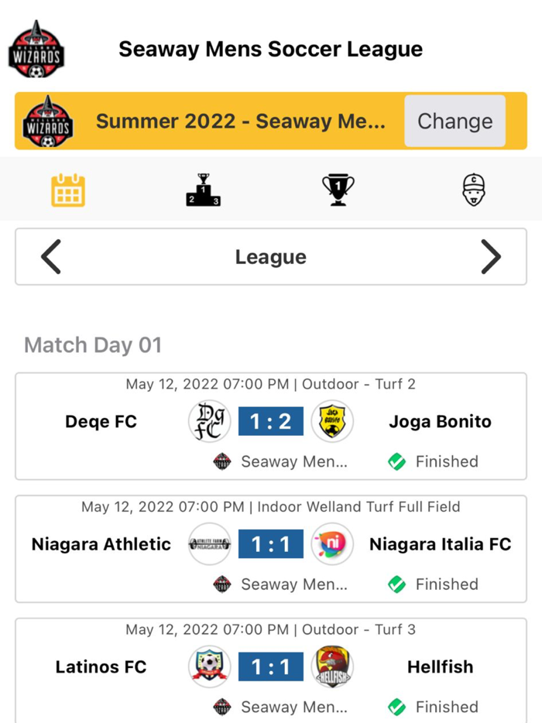Click the Wizards crest on the yellow banner
The height and width of the screenshot is (723, 542).
click(51, 121)
